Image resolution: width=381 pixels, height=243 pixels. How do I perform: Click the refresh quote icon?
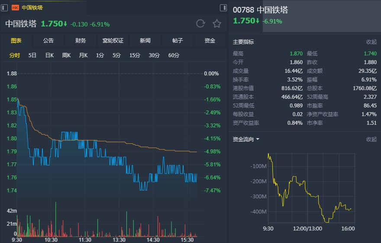point(200,23)
